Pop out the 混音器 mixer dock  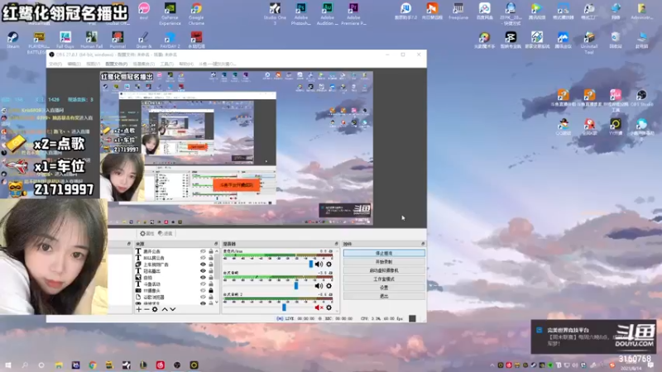(337, 244)
